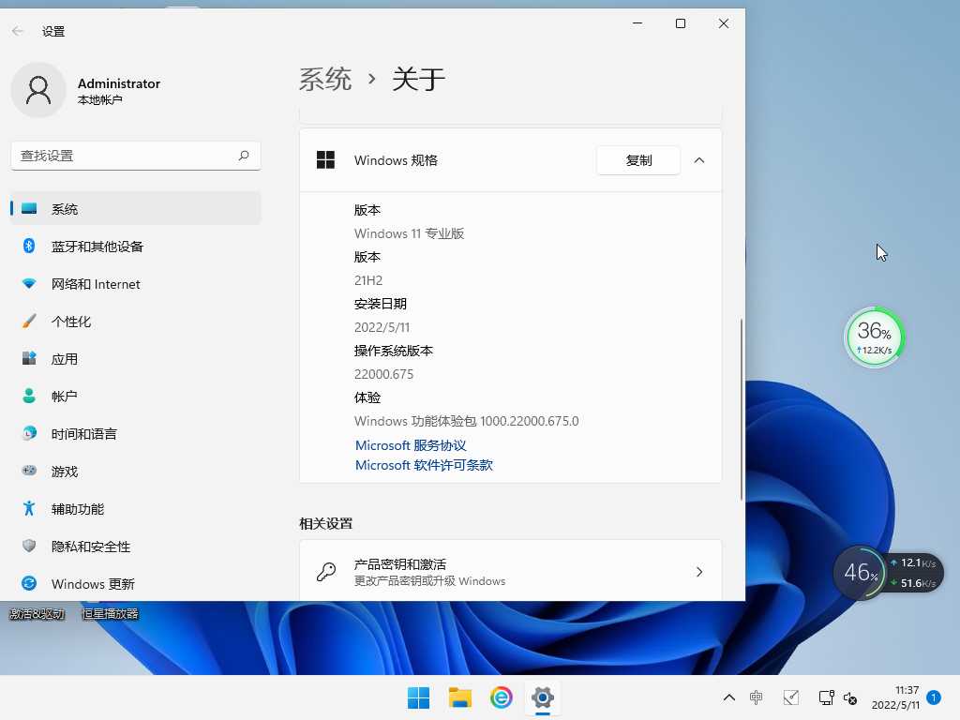Viewport: 960px width, 720px height.
Task: Click the person icon beside 帐户
Action: (29, 396)
